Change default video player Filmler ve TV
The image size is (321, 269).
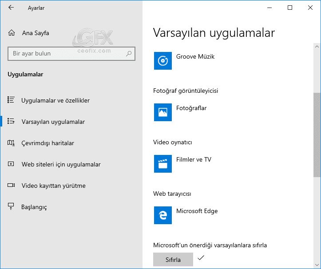click(x=194, y=159)
